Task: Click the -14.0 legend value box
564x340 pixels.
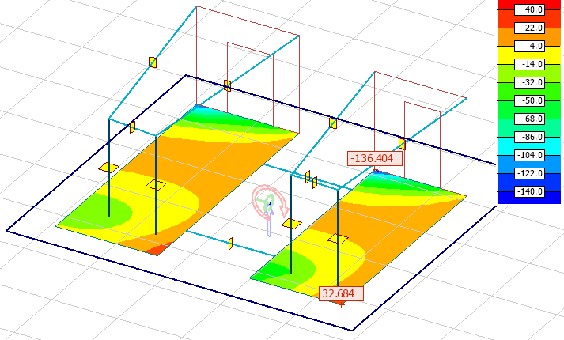Action: point(530,64)
